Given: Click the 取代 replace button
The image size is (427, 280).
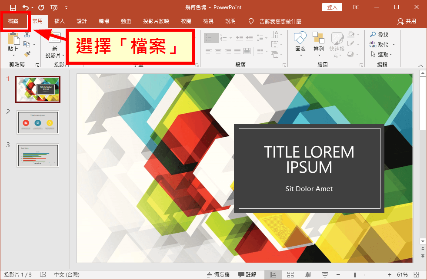Looking at the screenshot, I should (379, 44).
